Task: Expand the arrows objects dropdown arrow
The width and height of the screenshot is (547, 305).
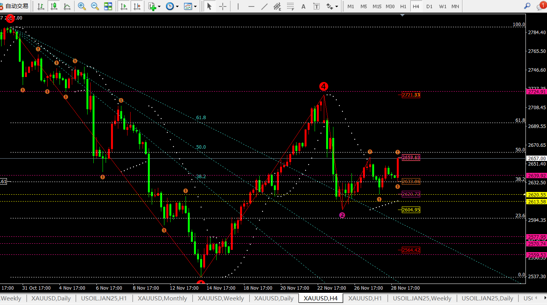Action: pos(337,6)
